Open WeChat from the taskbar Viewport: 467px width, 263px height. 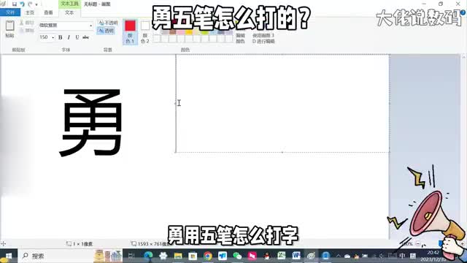tap(237, 256)
